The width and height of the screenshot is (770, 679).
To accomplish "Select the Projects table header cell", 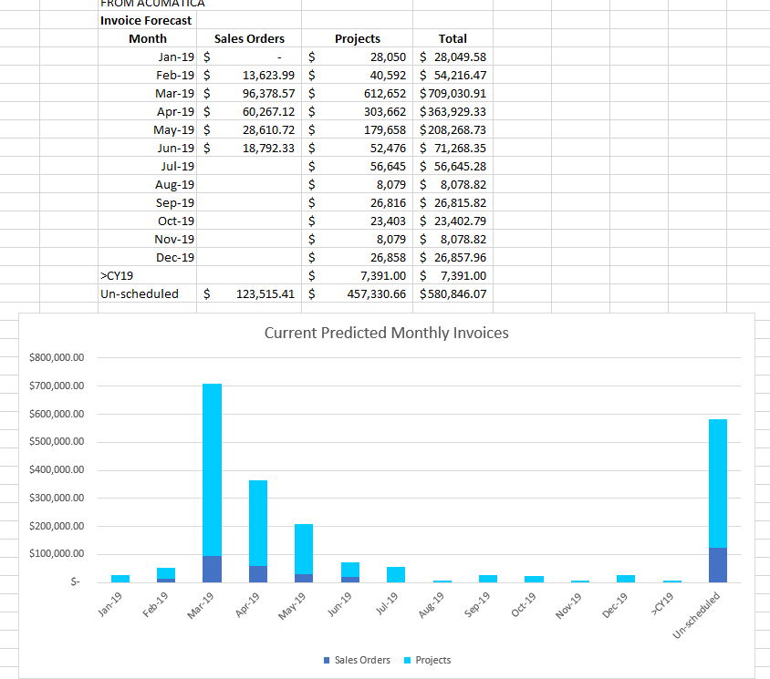I will tap(358, 38).
